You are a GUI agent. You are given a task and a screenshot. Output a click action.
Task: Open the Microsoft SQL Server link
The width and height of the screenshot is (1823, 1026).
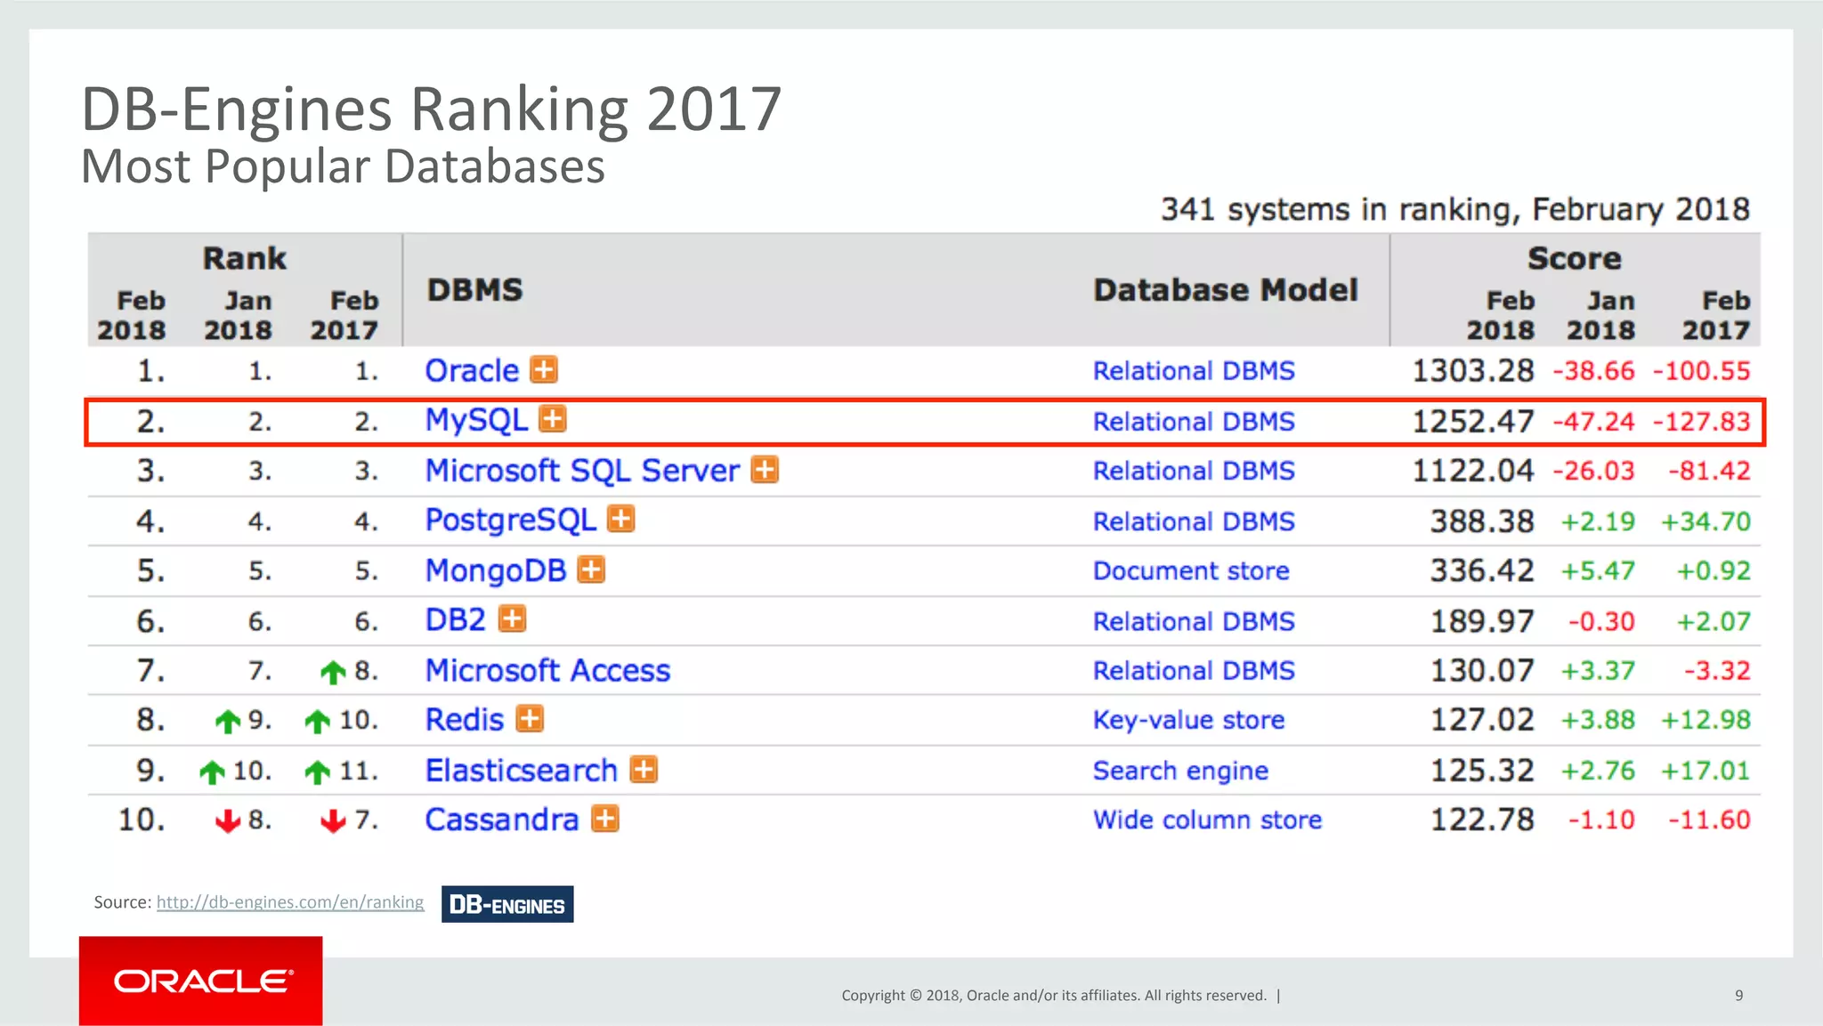coord(582,470)
